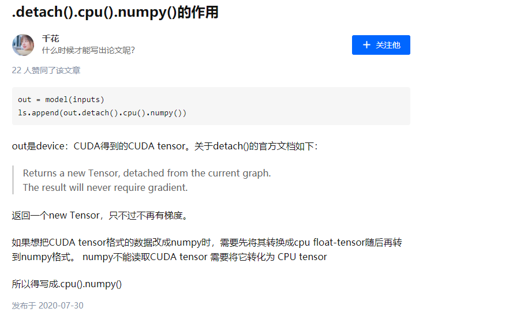Click quote line 'Returns a new Tensor'

[147, 173]
